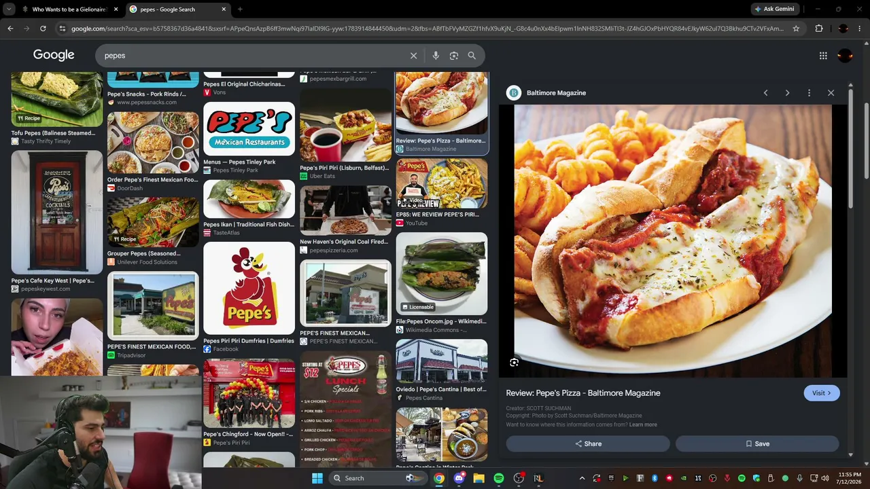Image resolution: width=870 pixels, height=489 pixels.
Task: Bookmark this page with the star
Action: [796, 29]
